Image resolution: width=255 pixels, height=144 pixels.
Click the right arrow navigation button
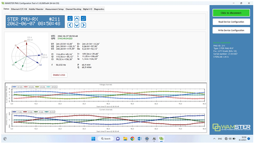[x=83, y=25]
